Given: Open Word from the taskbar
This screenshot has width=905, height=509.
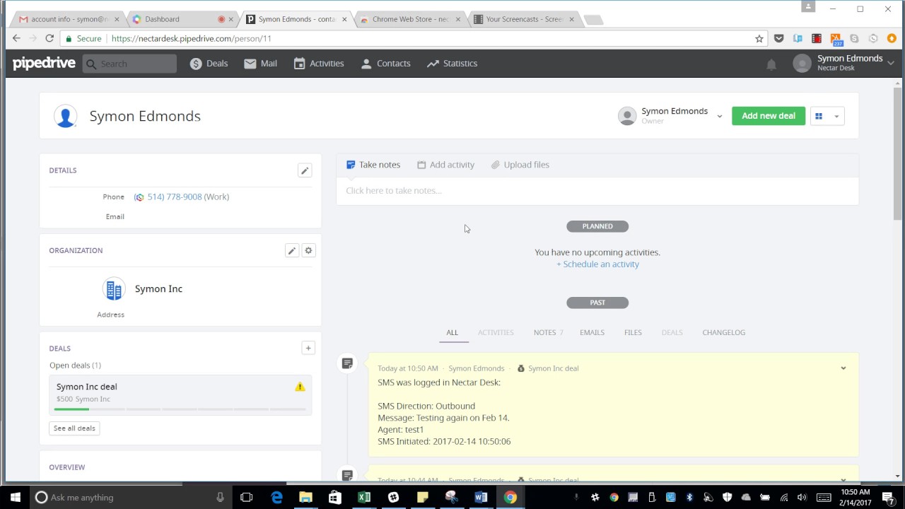Looking at the screenshot, I should tap(481, 498).
